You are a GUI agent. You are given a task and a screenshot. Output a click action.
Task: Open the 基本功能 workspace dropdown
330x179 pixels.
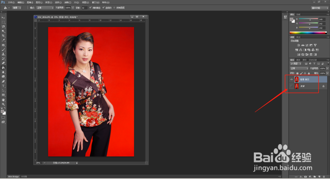pos(320,8)
